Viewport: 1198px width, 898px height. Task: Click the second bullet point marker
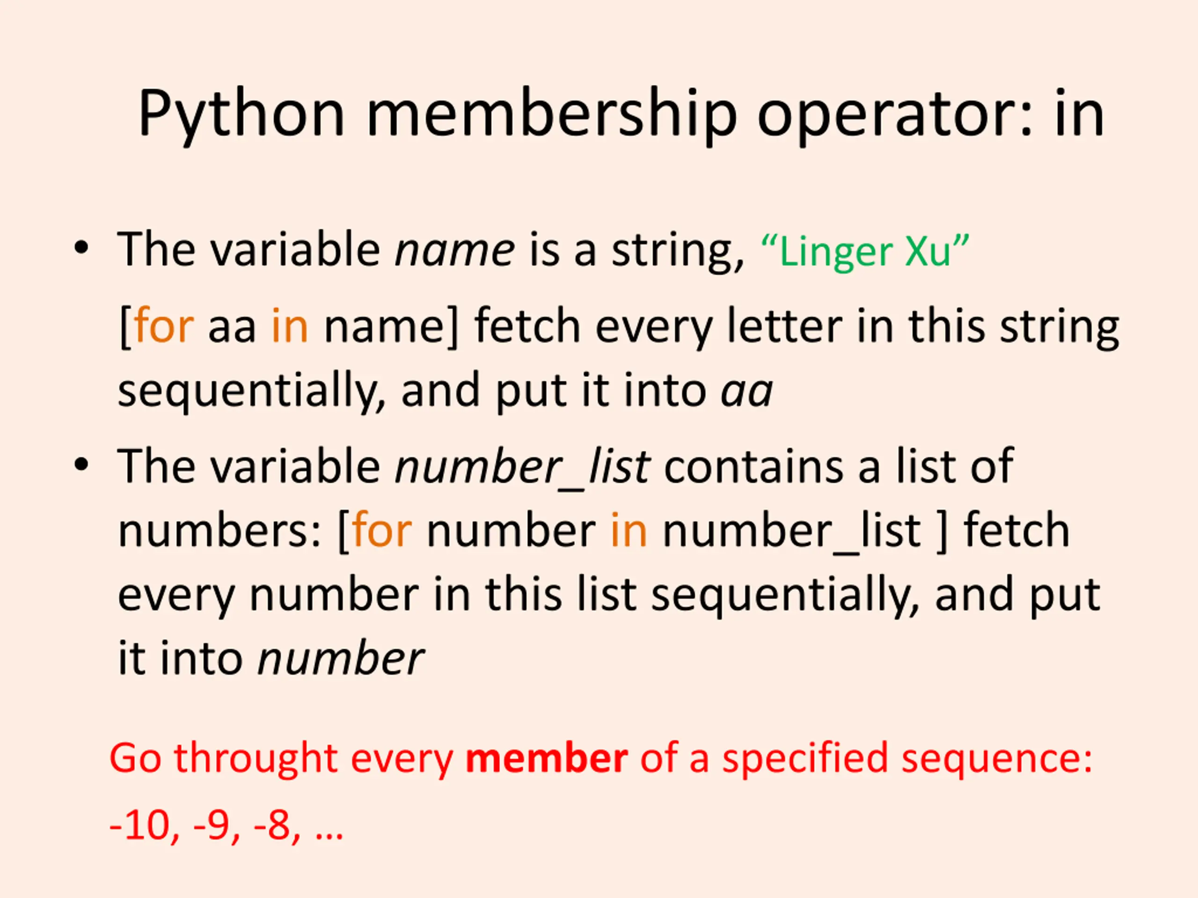tap(81, 464)
